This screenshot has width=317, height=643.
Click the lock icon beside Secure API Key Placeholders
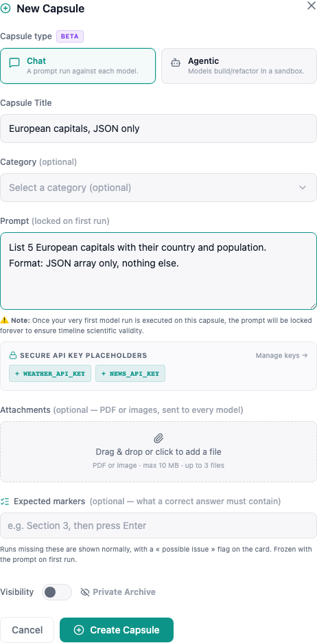[13, 355]
